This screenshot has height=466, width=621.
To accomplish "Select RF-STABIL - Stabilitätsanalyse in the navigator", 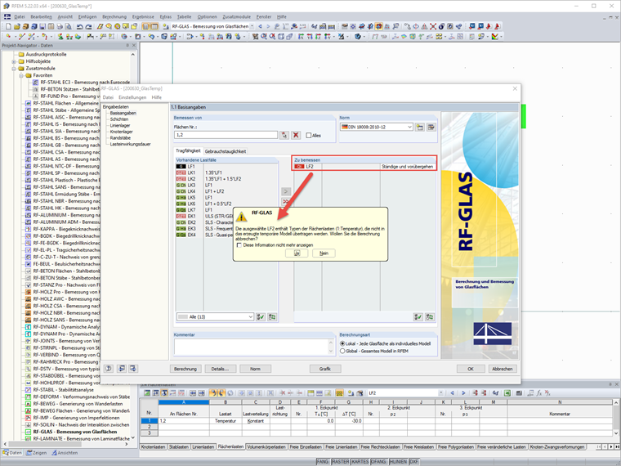I will point(64,390).
